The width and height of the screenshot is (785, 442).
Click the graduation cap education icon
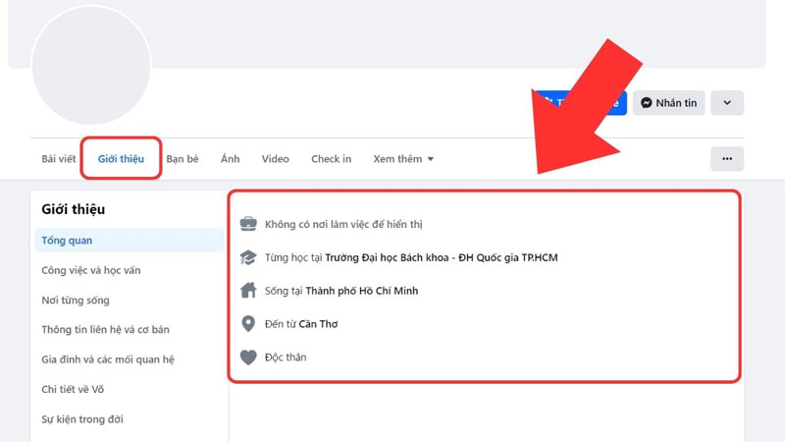coord(248,257)
